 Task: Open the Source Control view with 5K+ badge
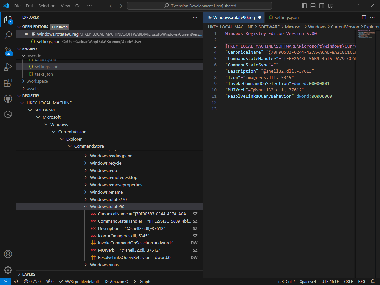coord(8,51)
